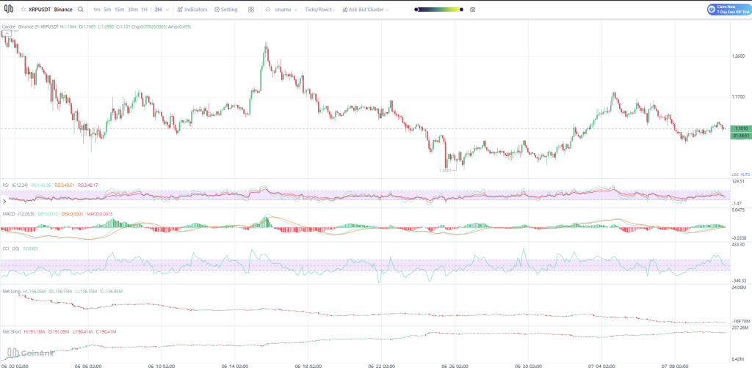Viewport: 752px width, 368px height.
Task: Open the Ask-Bid Cluster dropdown
Action: click(x=366, y=10)
